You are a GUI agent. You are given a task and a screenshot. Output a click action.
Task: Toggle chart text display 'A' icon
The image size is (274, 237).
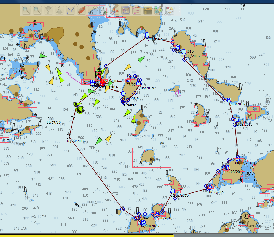[x=103, y=11]
